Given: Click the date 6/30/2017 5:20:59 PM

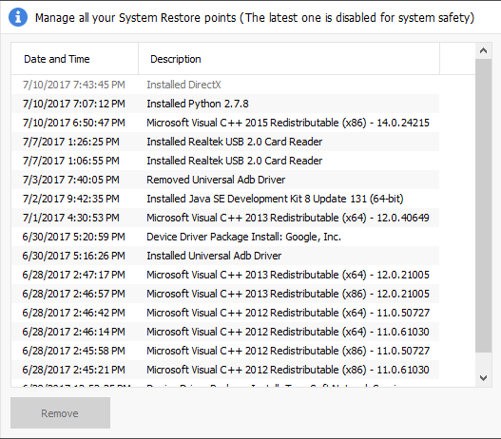Looking at the screenshot, I should pos(74,237).
